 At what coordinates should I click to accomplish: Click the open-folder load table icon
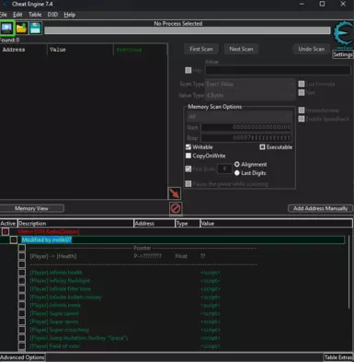point(21,29)
